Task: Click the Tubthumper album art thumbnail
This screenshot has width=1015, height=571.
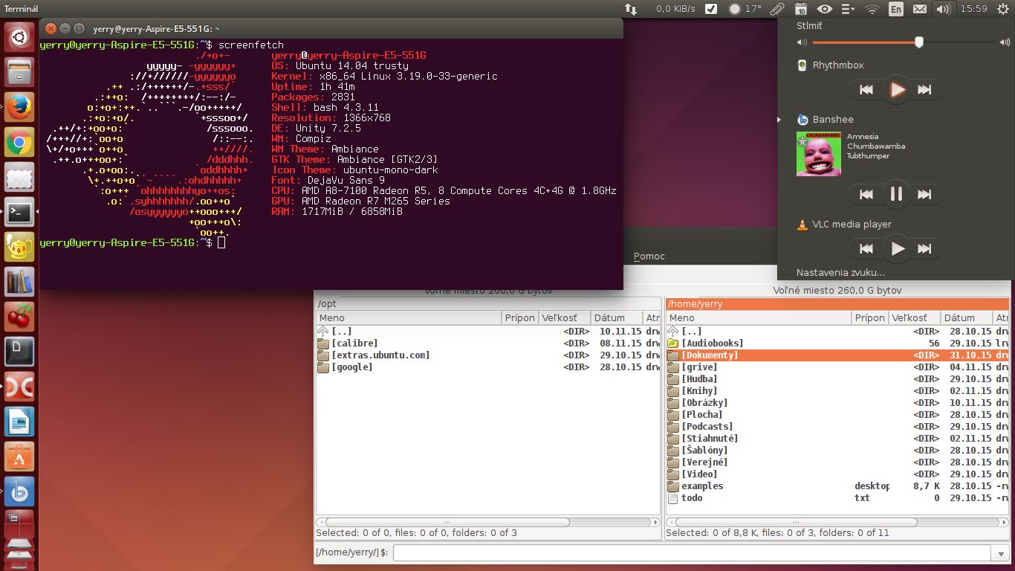Action: point(819,154)
